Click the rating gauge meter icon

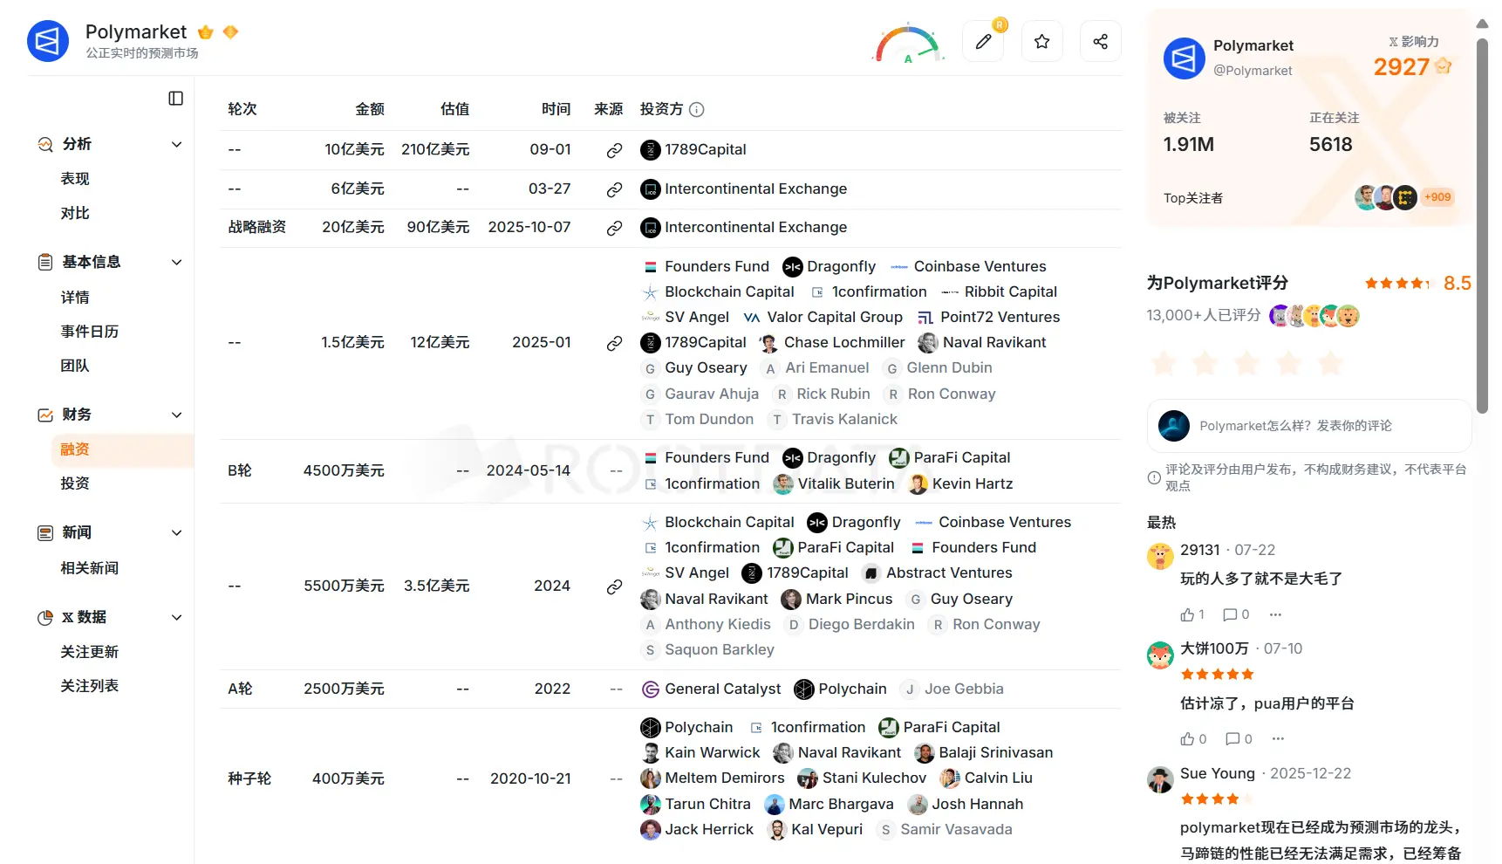[908, 43]
